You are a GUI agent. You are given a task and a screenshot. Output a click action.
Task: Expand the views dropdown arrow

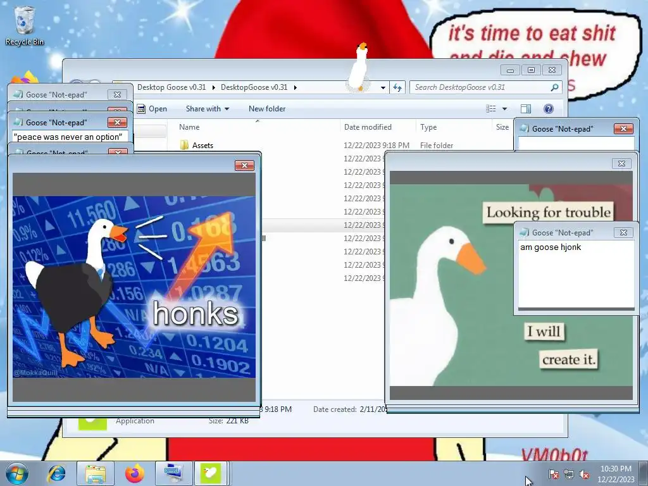504,109
